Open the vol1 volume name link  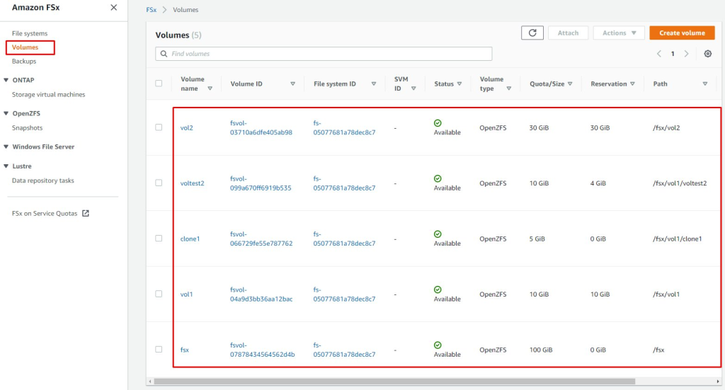point(186,294)
